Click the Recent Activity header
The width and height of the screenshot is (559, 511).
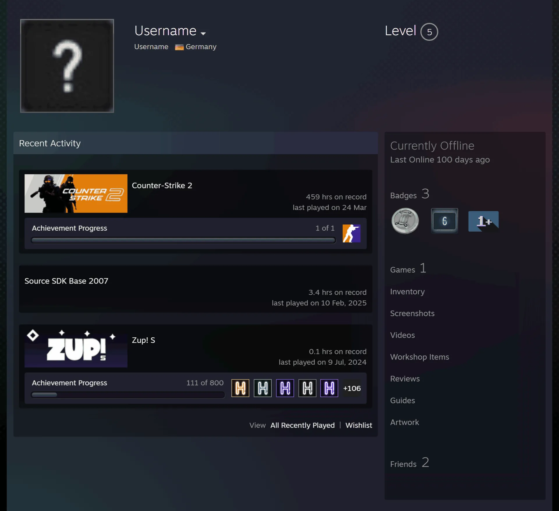coord(196,143)
